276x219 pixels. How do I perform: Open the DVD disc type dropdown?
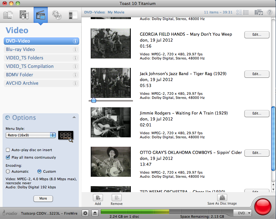[x=243, y=213]
